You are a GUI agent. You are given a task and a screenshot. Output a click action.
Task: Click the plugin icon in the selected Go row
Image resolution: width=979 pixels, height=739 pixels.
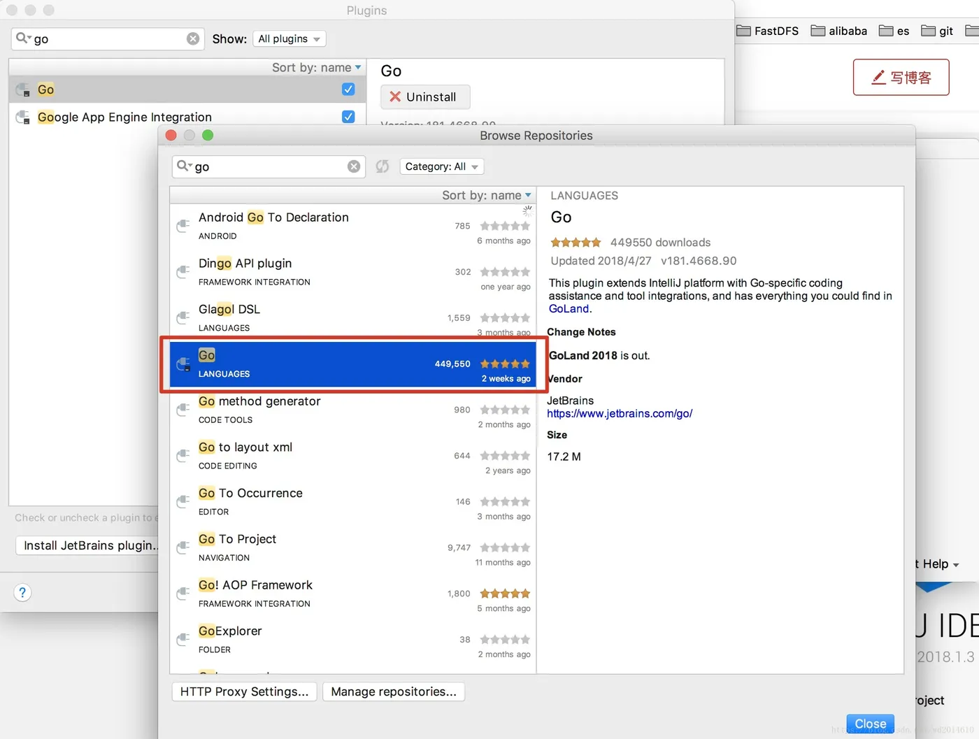click(183, 364)
